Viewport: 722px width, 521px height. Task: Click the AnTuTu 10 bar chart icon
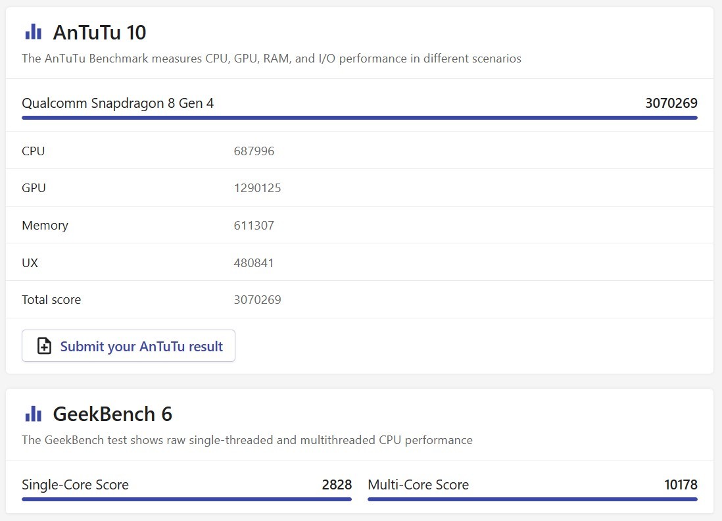point(33,32)
